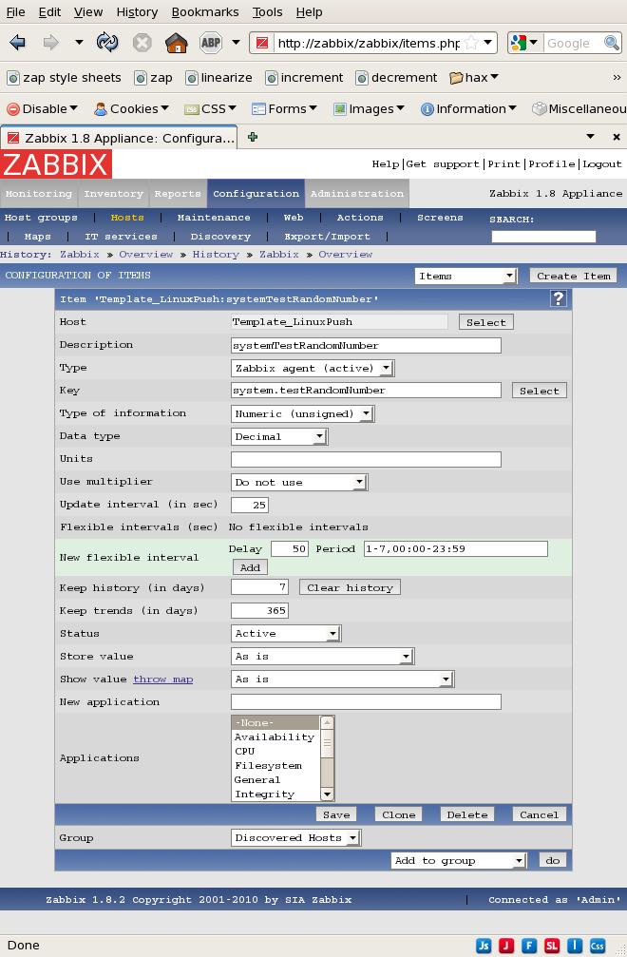Open the History menu
Viewport: 627px width, 957px height.
(x=137, y=11)
